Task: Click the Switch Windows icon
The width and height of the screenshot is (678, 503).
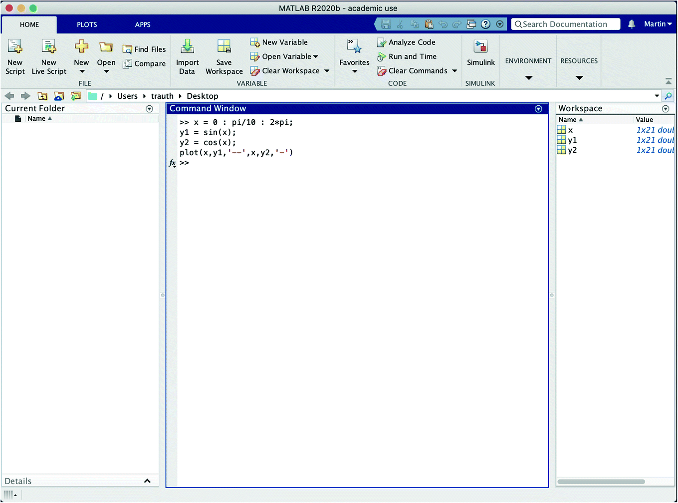Action: pyautogui.click(x=471, y=24)
